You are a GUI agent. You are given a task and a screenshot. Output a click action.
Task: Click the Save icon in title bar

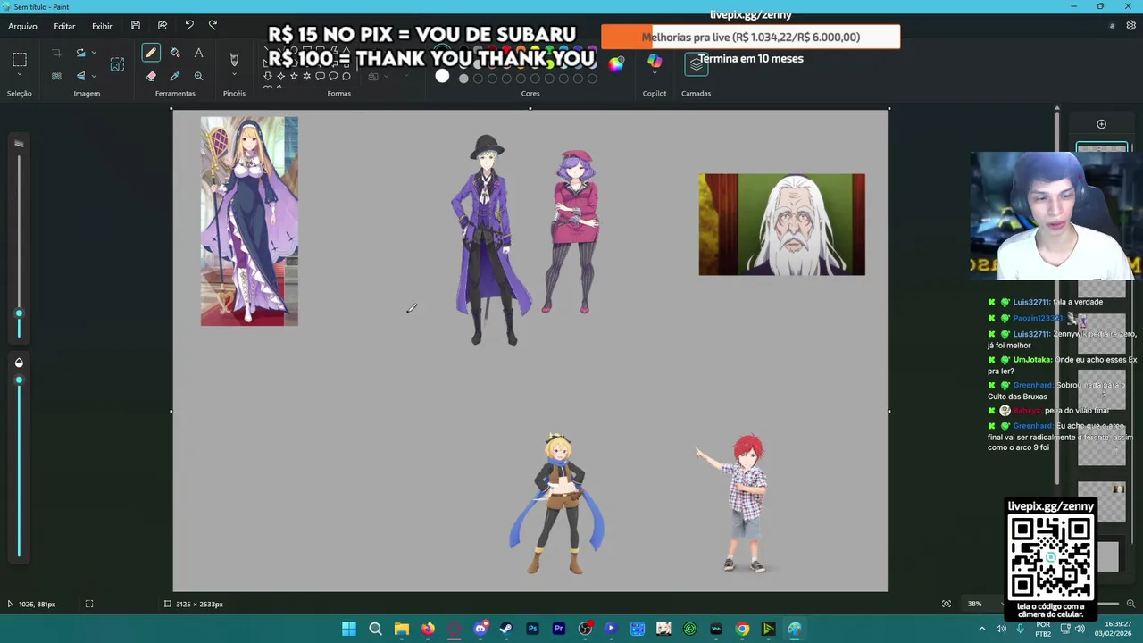point(136,26)
